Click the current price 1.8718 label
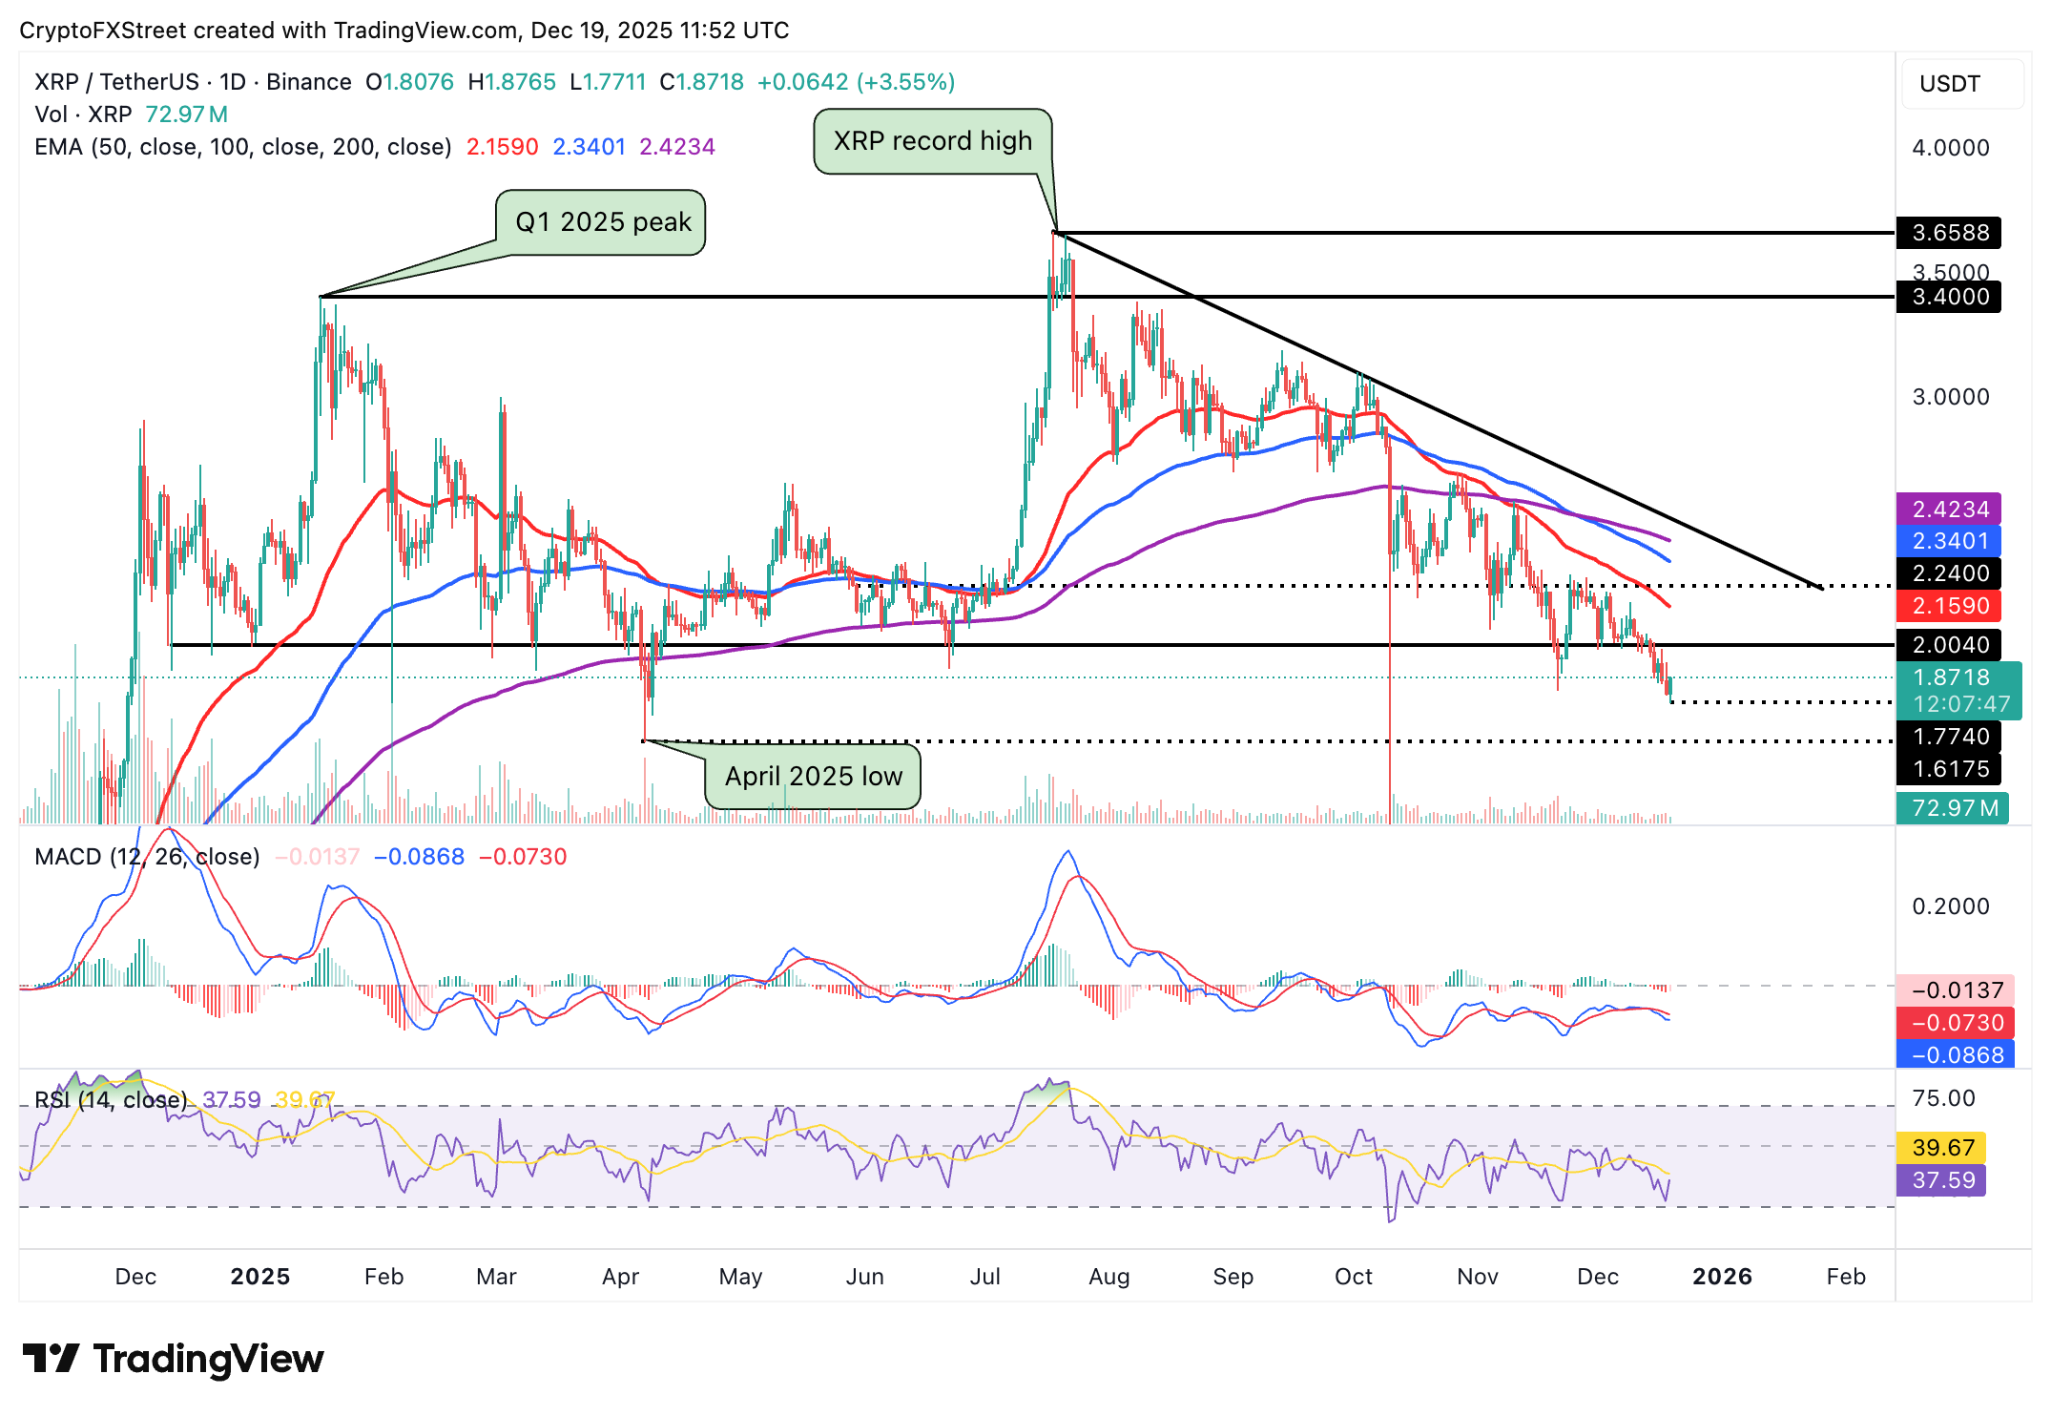Viewport: 2051px width, 1416px height. pos(1951,677)
